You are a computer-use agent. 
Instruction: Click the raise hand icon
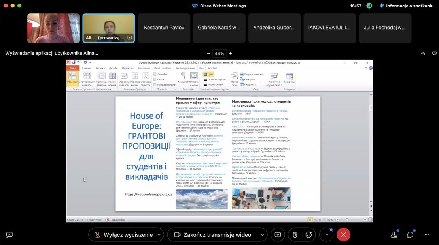[x=295, y=235]
